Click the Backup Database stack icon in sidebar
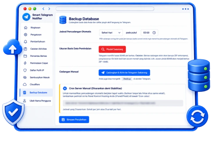This screenshot has width=212, height=141. coord(24,93)
